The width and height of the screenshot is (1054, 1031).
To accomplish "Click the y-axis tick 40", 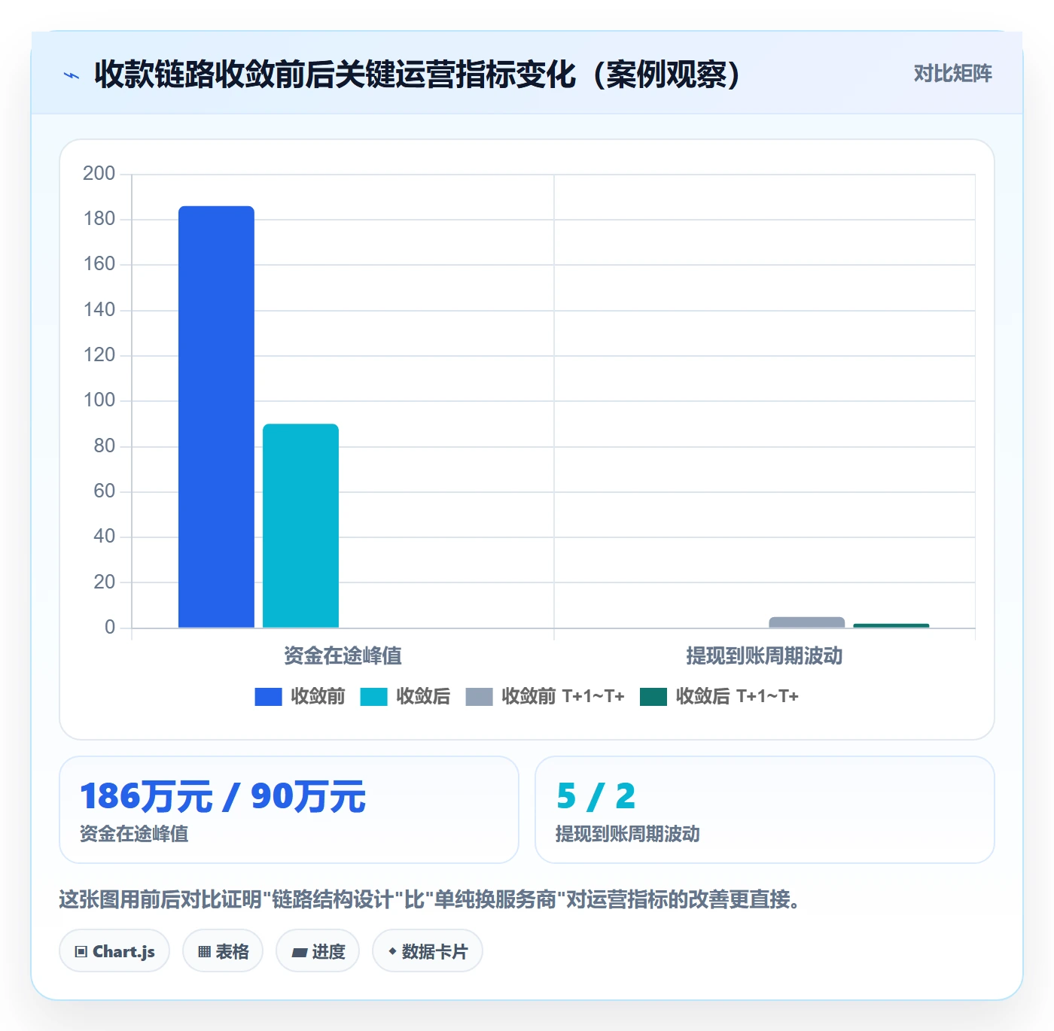I will [104, 537].
